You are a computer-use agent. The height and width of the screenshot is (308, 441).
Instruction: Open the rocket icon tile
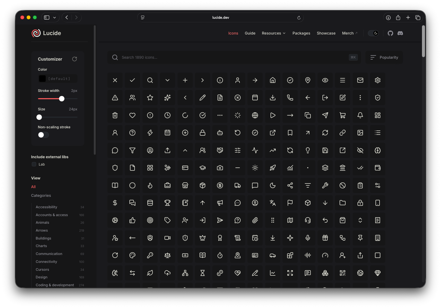coord(273,168)
